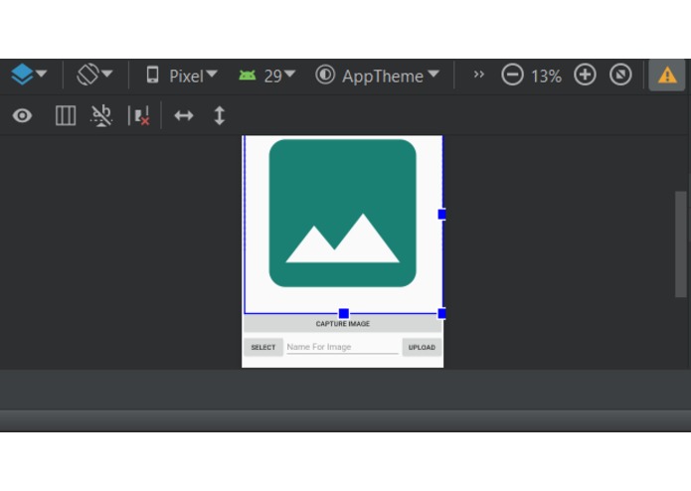
Task: Click the CAPTURE IMAGE button in preview
Action: [x=342, y=324]
